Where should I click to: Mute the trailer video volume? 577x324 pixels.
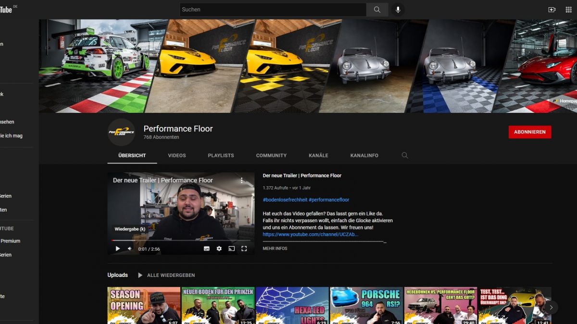130,249
